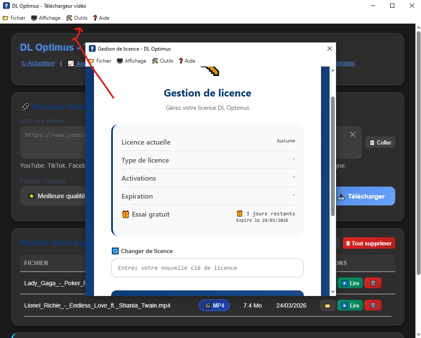Delete the Lionel_Richie file with trash icon

click(373, 305)
